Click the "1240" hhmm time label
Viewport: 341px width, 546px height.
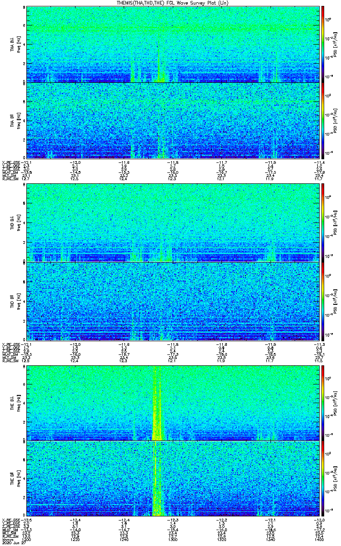pyautogui.click(x=123, y=540)
